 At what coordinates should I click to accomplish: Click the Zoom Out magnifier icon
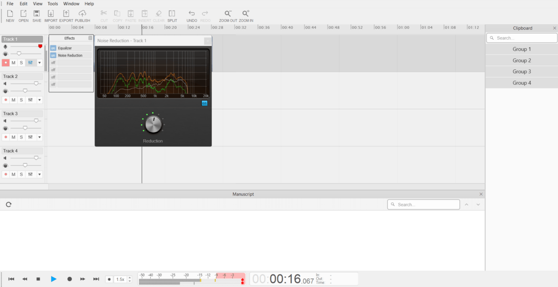pos(228,14)
